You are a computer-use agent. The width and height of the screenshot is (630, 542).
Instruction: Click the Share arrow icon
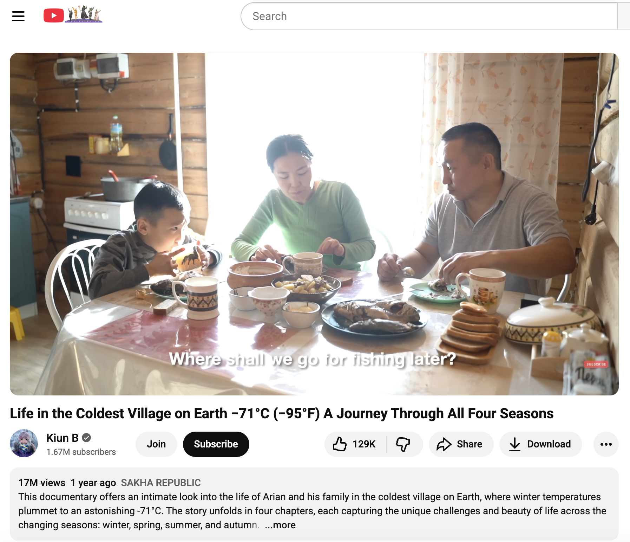(444, 444)
